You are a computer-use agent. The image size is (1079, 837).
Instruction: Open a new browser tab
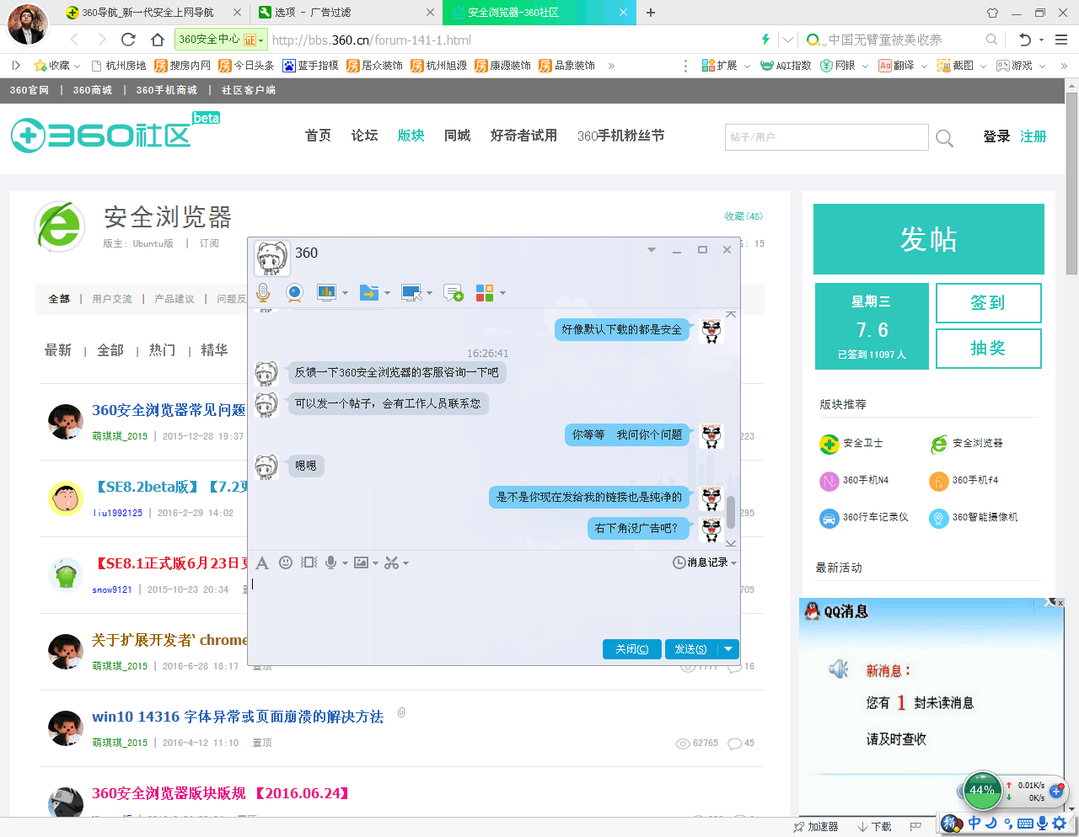[651, 13]
